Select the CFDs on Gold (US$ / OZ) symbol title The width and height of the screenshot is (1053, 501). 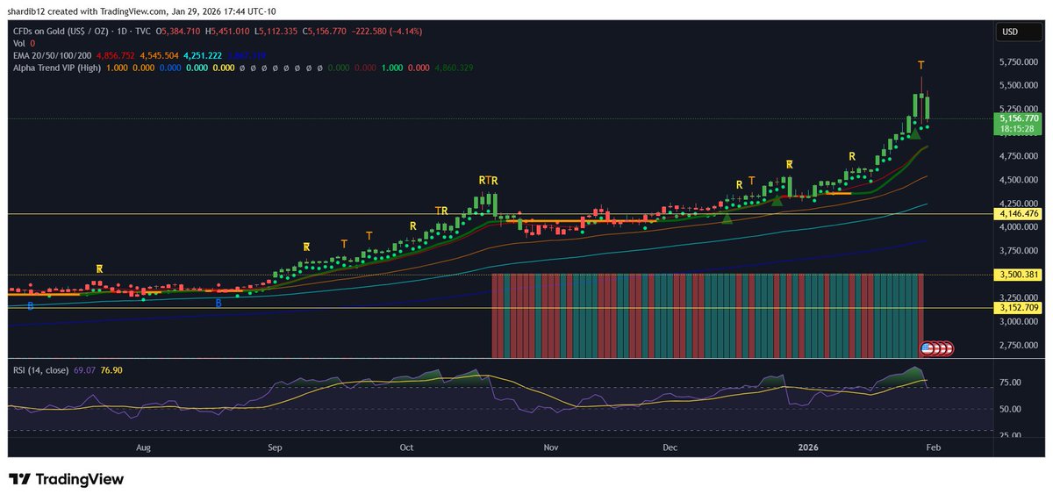[62, 31]
